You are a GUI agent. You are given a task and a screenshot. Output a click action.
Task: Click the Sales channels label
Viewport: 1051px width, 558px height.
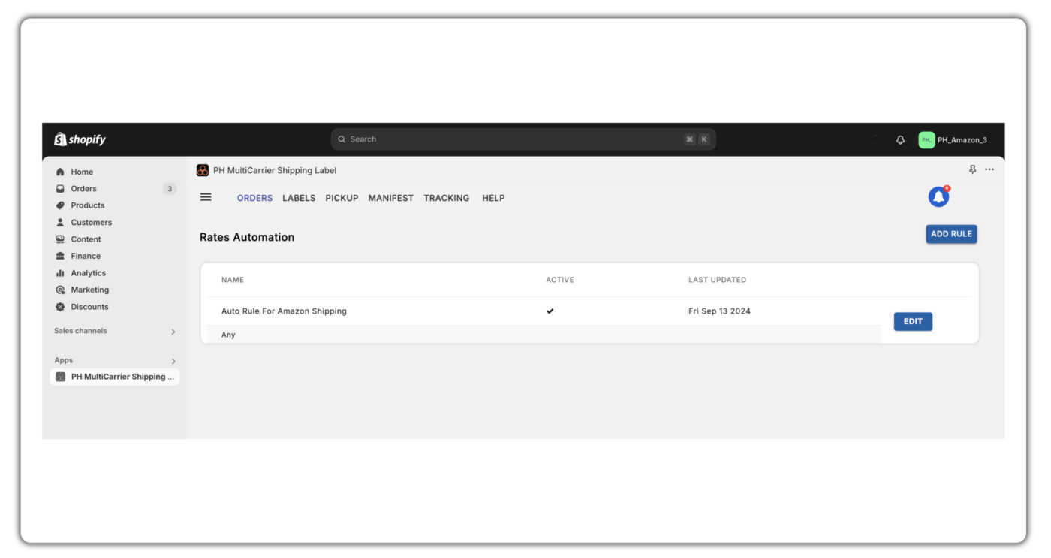[80, 331]
